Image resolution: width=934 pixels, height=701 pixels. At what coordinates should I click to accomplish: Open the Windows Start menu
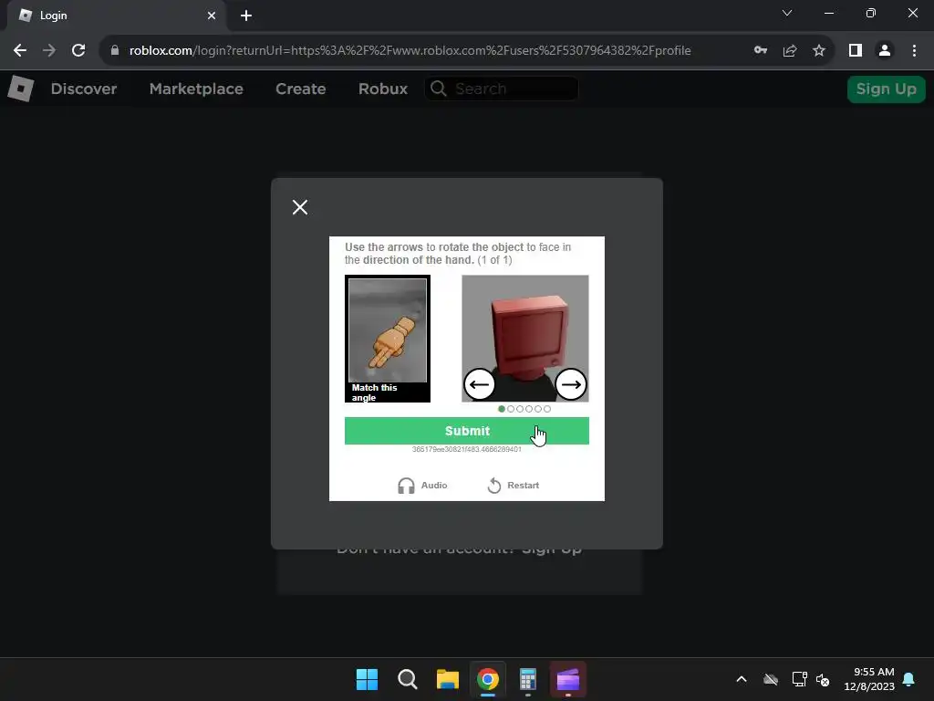pyautogui.click(x=367, y=679)
